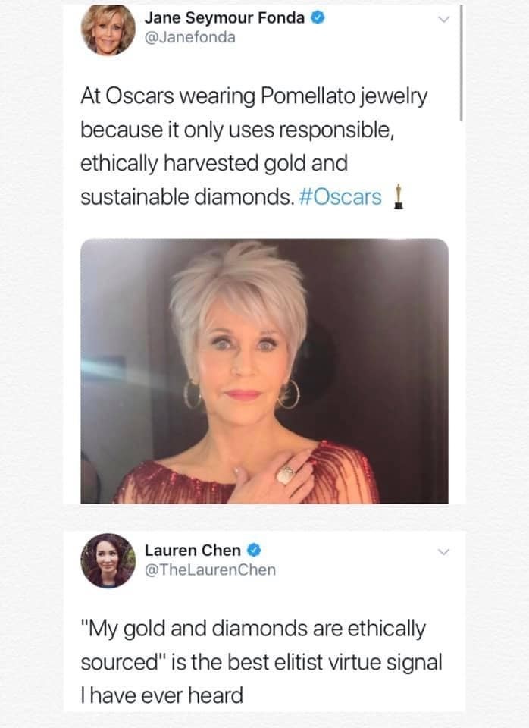Click the left hoop earring in photo
This screenshot has width=529, height=728.
coord(192,394)
